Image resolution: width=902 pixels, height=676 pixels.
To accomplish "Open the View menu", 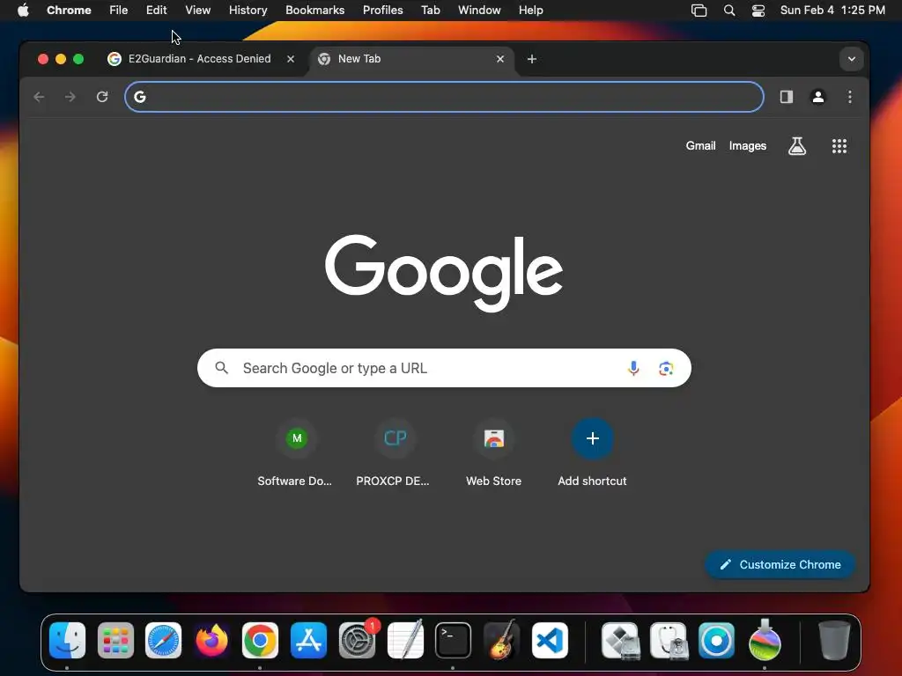I will tap(197, 11).
